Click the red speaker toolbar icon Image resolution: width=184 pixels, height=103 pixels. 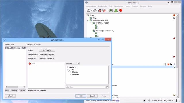(x=104, y=10)
